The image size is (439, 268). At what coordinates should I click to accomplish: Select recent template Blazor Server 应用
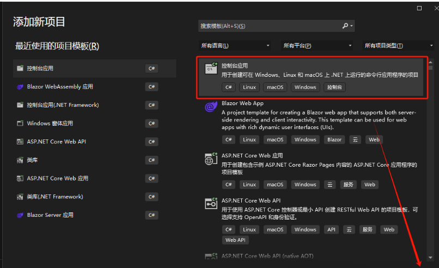[94, 215]
